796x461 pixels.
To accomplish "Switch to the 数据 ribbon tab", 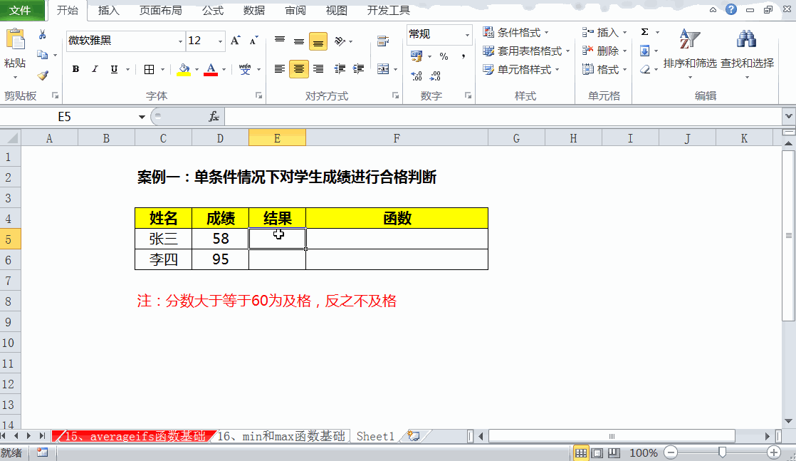I will pos(254,10).
